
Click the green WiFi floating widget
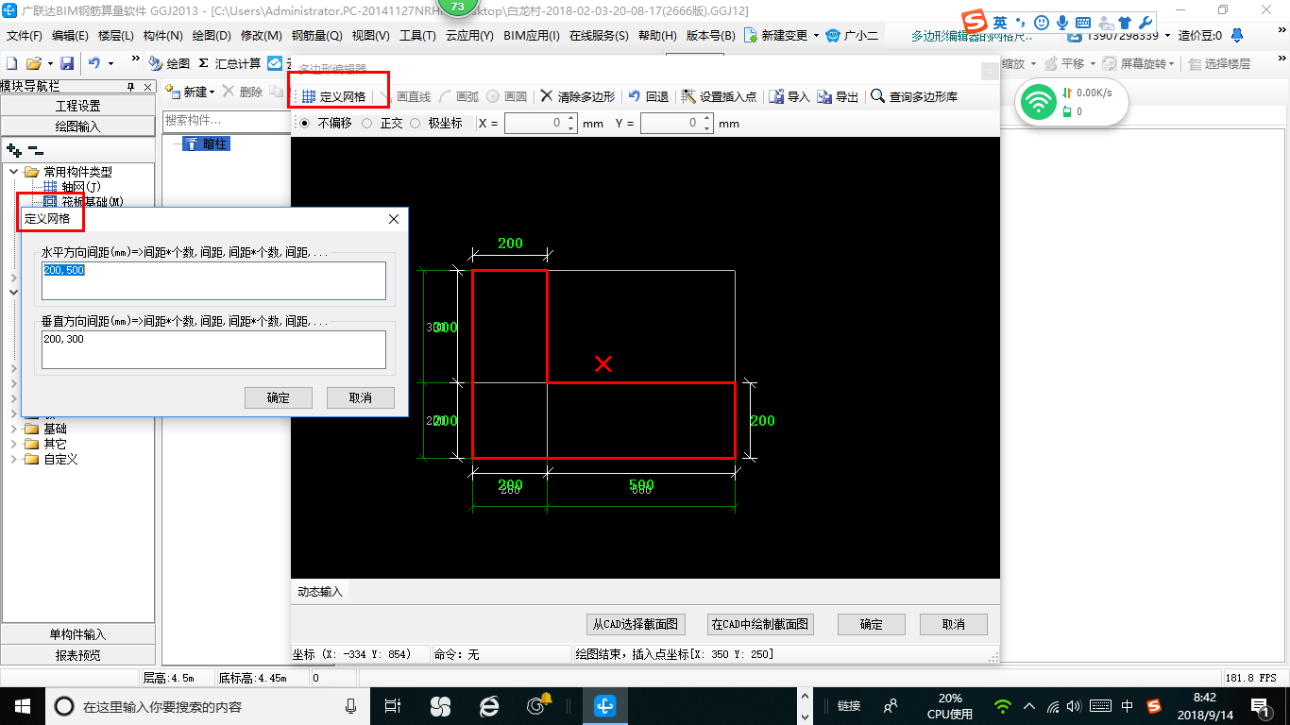tap(1039, 102)
